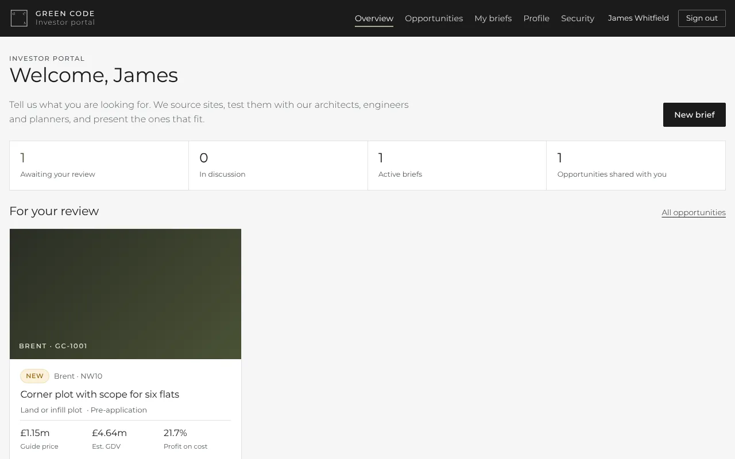Screen dimensions: 735x459
Task: Create a New brief
Action: (x=694, y=115)
